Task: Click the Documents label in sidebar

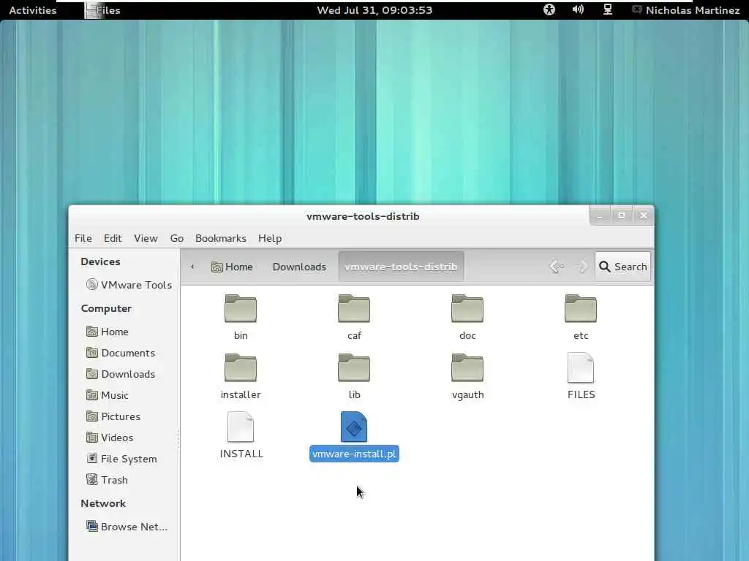Action: [x=128, y=353]
